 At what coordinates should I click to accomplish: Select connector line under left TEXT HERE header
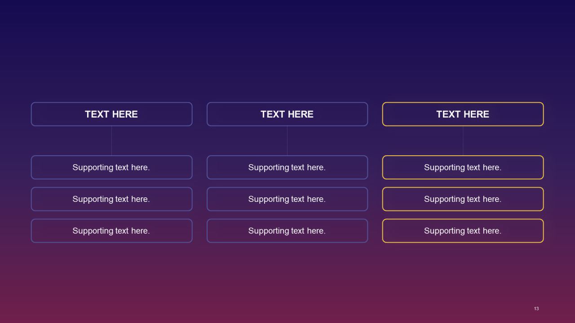[111, 141]
